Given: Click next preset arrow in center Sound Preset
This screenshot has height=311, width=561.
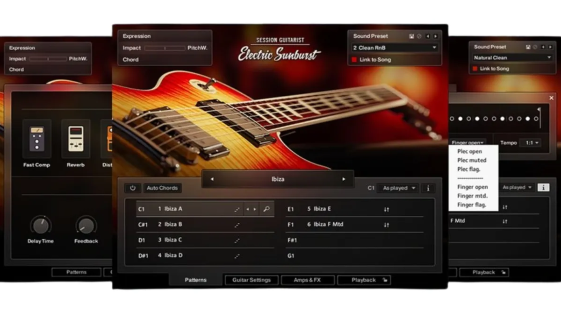Looking at the screenshot, I should 435,36.
